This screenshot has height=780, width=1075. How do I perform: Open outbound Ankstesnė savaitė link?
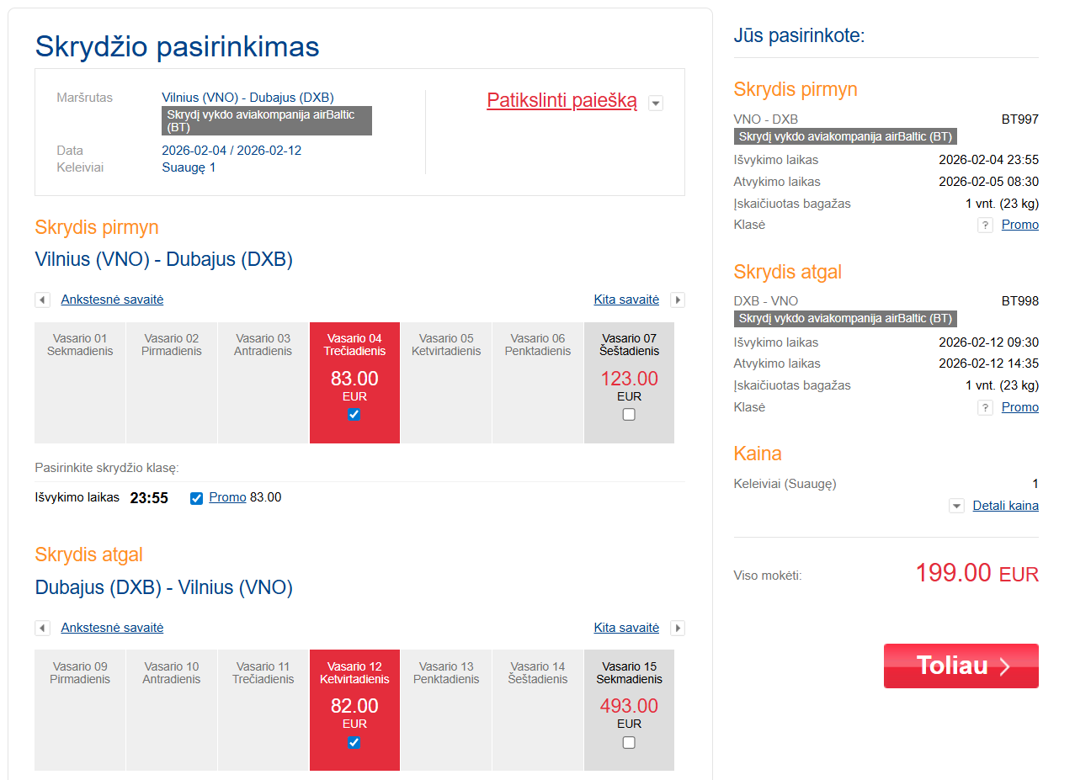[112, 300]
